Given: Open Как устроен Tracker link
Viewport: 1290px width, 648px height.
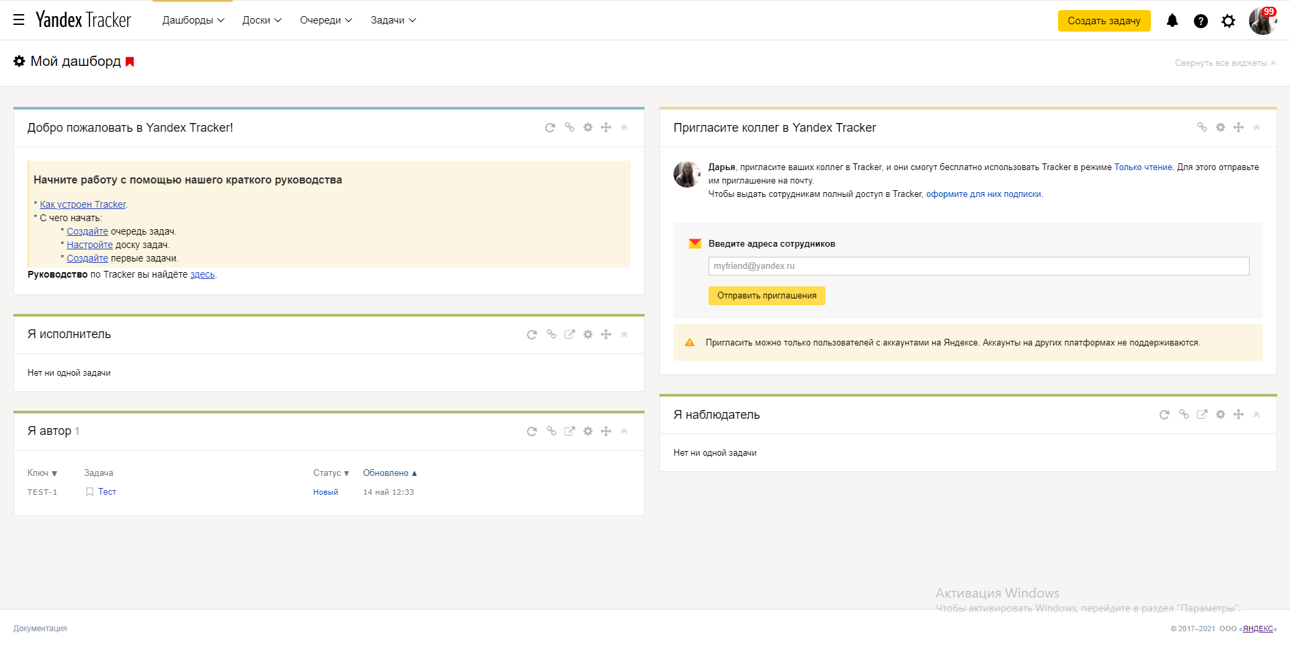Looking at the screenshot, I should 83,204.
